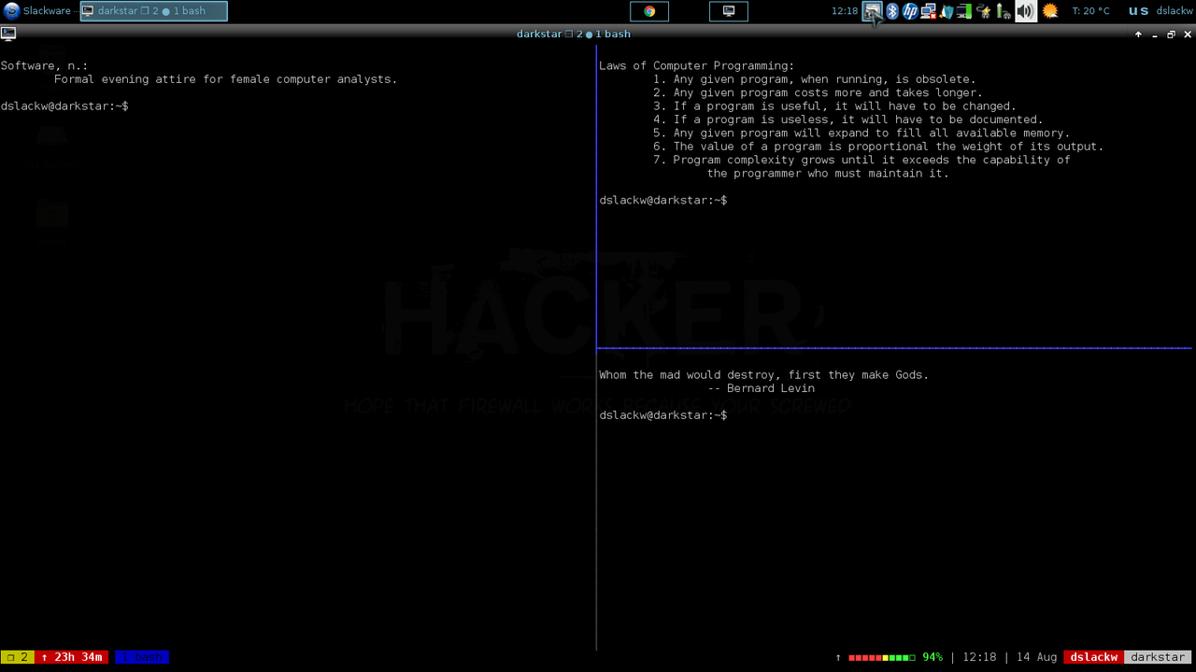Viewport: 1196px width, 672px height.
Task: Click the battery level bar indicator
Action: tap(881, 657)
